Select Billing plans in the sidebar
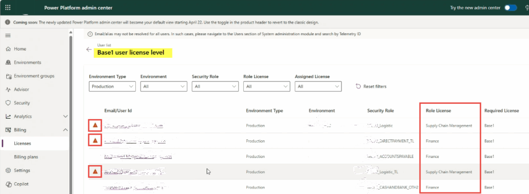The width and height of the screenshot is (529, 194). pos(26,157)
